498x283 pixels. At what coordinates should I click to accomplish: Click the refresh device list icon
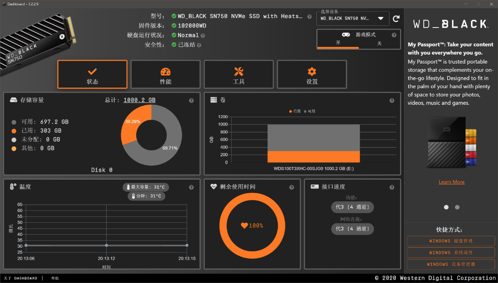(396, 18)
